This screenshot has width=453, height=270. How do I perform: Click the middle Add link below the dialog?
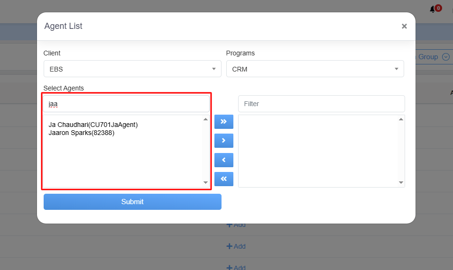pos(236,246)
